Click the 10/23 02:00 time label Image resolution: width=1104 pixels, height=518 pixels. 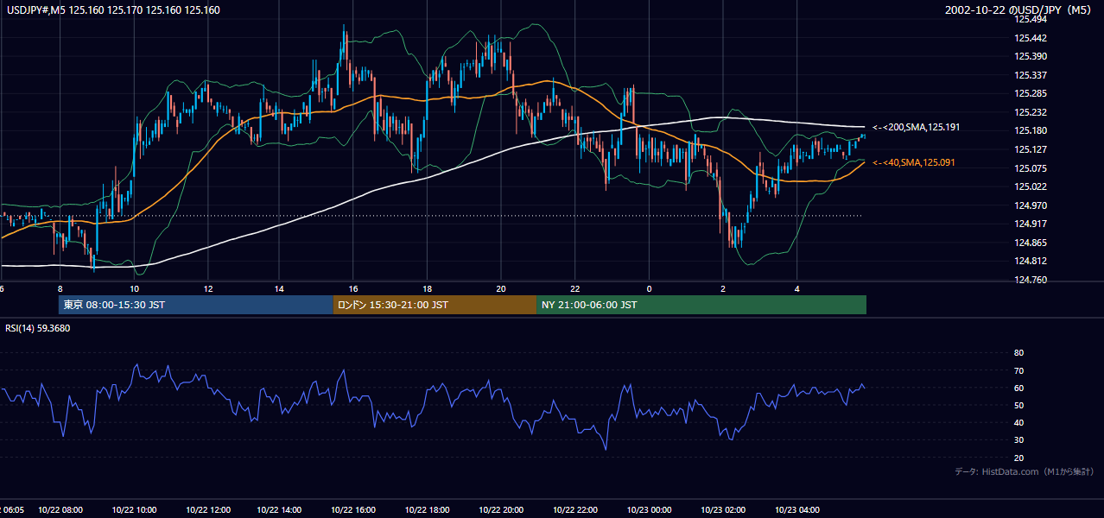pyautogui.click(x=723, y=510)
